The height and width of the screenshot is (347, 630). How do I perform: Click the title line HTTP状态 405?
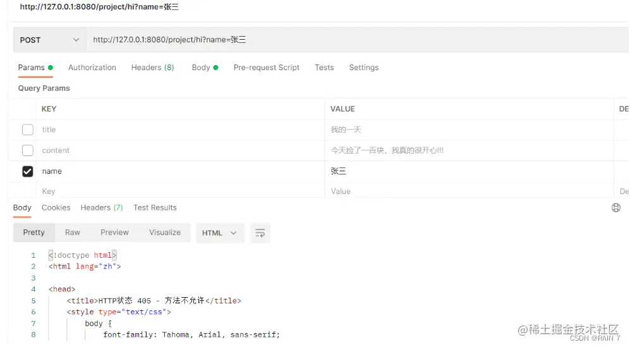pos(154,301)
